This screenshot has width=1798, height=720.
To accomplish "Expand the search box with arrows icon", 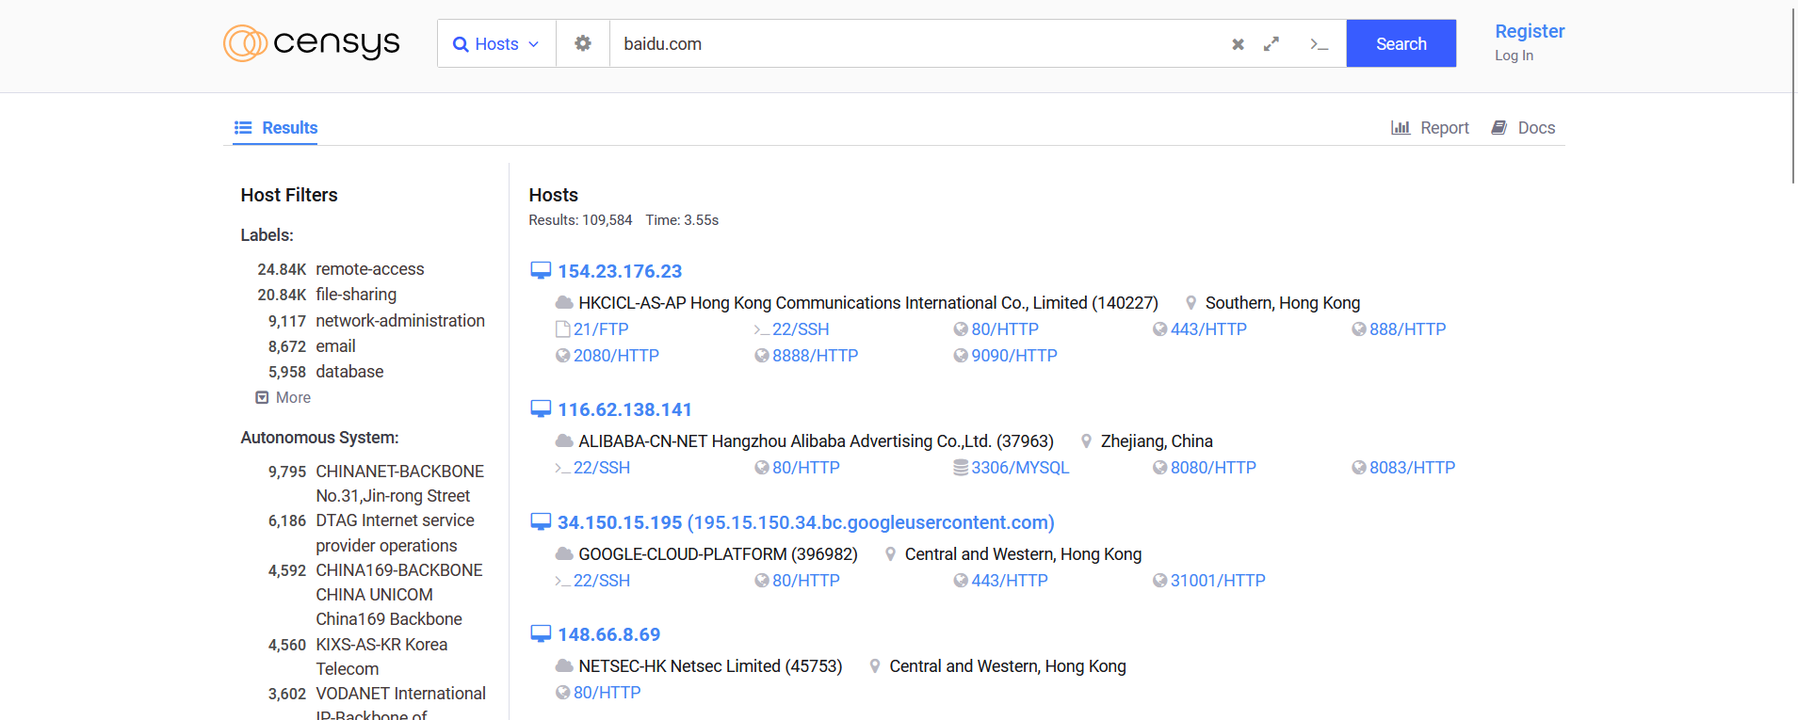I will coord(1272,44).
